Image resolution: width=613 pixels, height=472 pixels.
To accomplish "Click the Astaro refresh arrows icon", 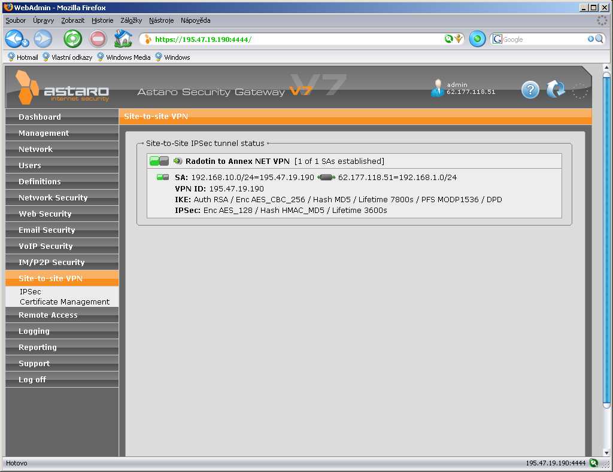I will [556, 90].
